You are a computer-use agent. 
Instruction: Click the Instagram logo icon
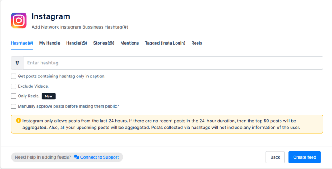point(19,20)
